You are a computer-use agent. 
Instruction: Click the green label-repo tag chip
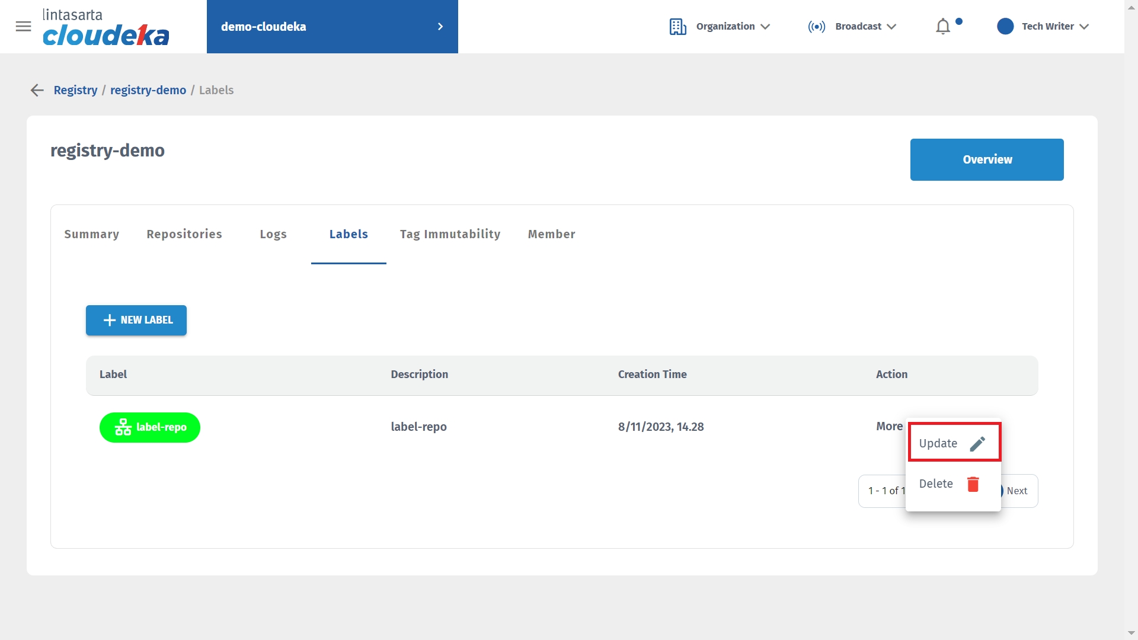click(x=150, y=427)
